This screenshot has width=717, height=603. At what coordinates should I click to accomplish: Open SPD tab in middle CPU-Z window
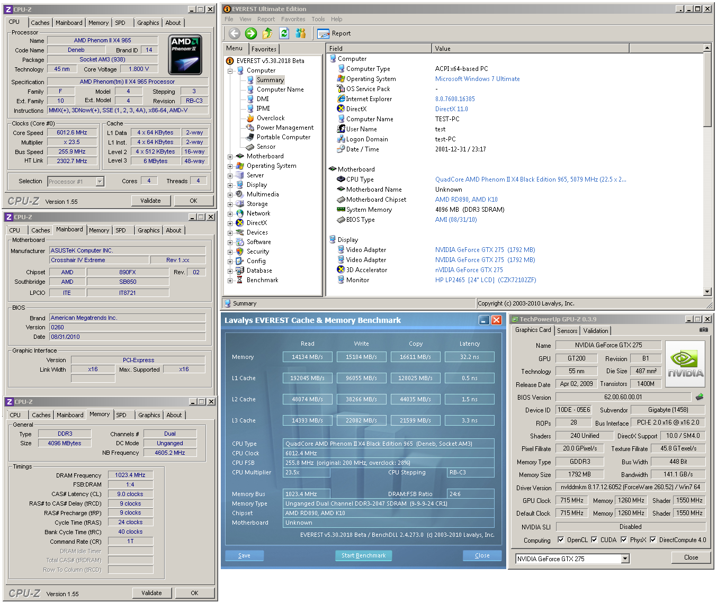tap(121, 230)
